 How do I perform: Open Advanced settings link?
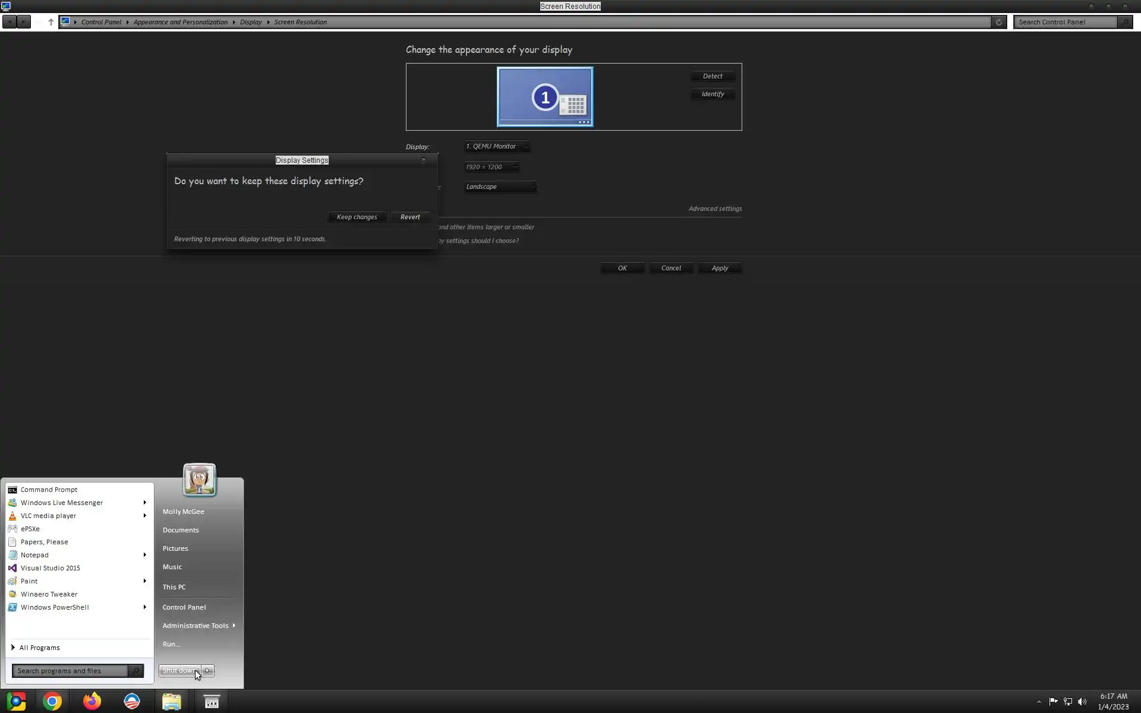(x=715, y=209)
